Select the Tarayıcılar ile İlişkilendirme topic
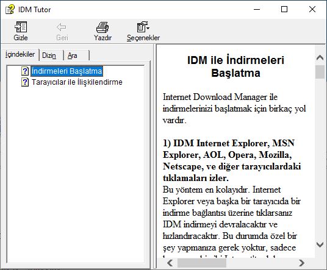 [x=77, y=82]
